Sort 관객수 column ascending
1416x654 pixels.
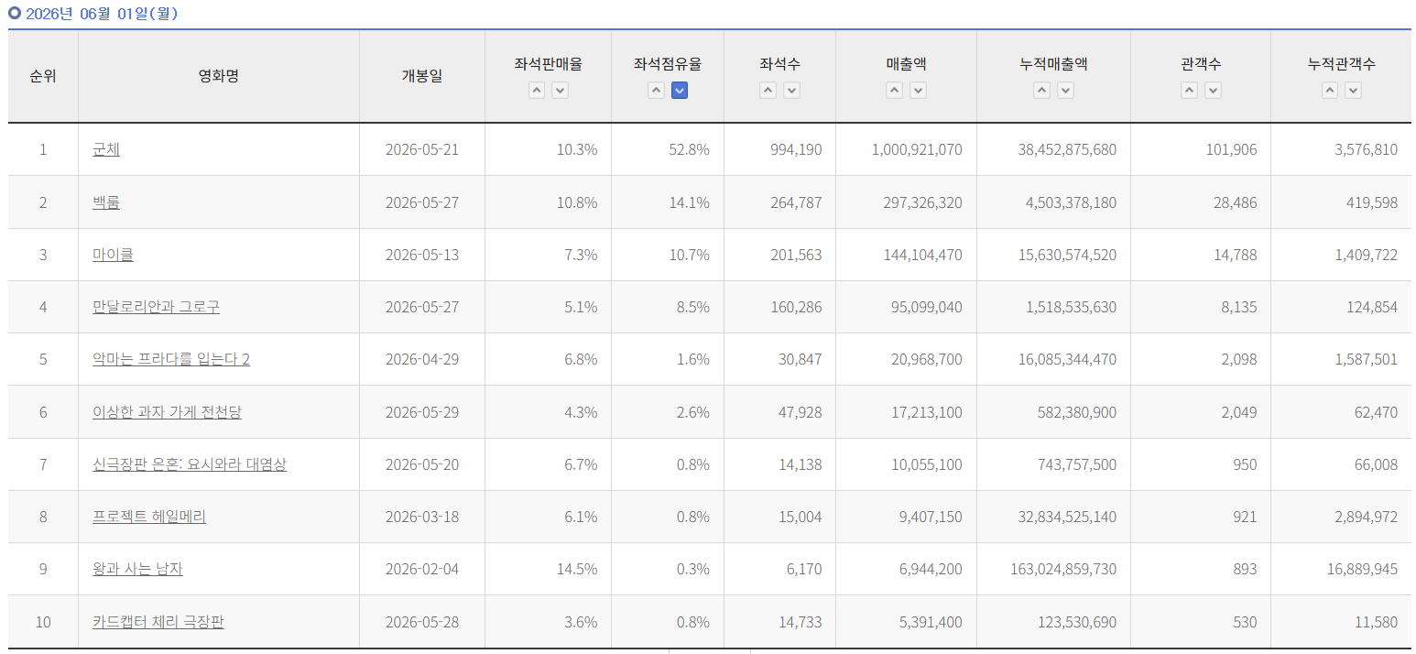click(1189, 91)
